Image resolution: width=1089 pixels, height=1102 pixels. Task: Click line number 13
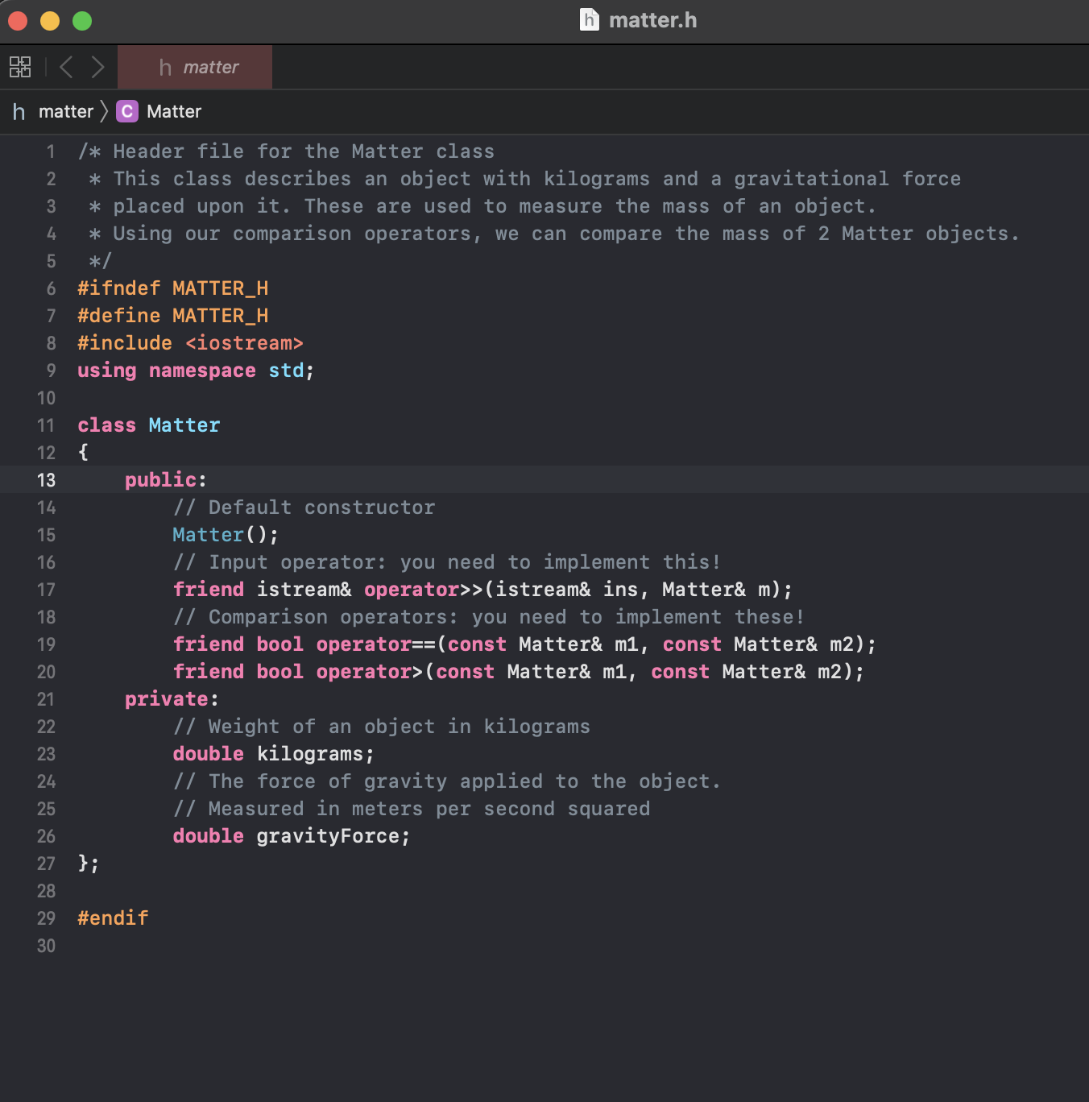[46, 479]
